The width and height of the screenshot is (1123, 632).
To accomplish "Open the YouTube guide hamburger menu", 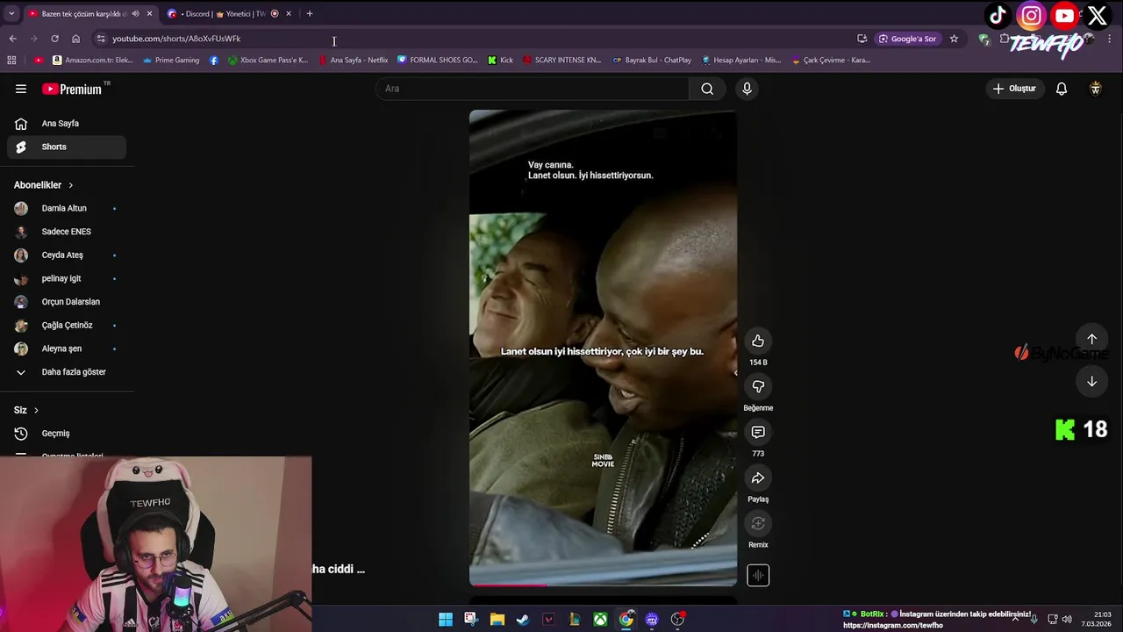I will pos(21,89).
